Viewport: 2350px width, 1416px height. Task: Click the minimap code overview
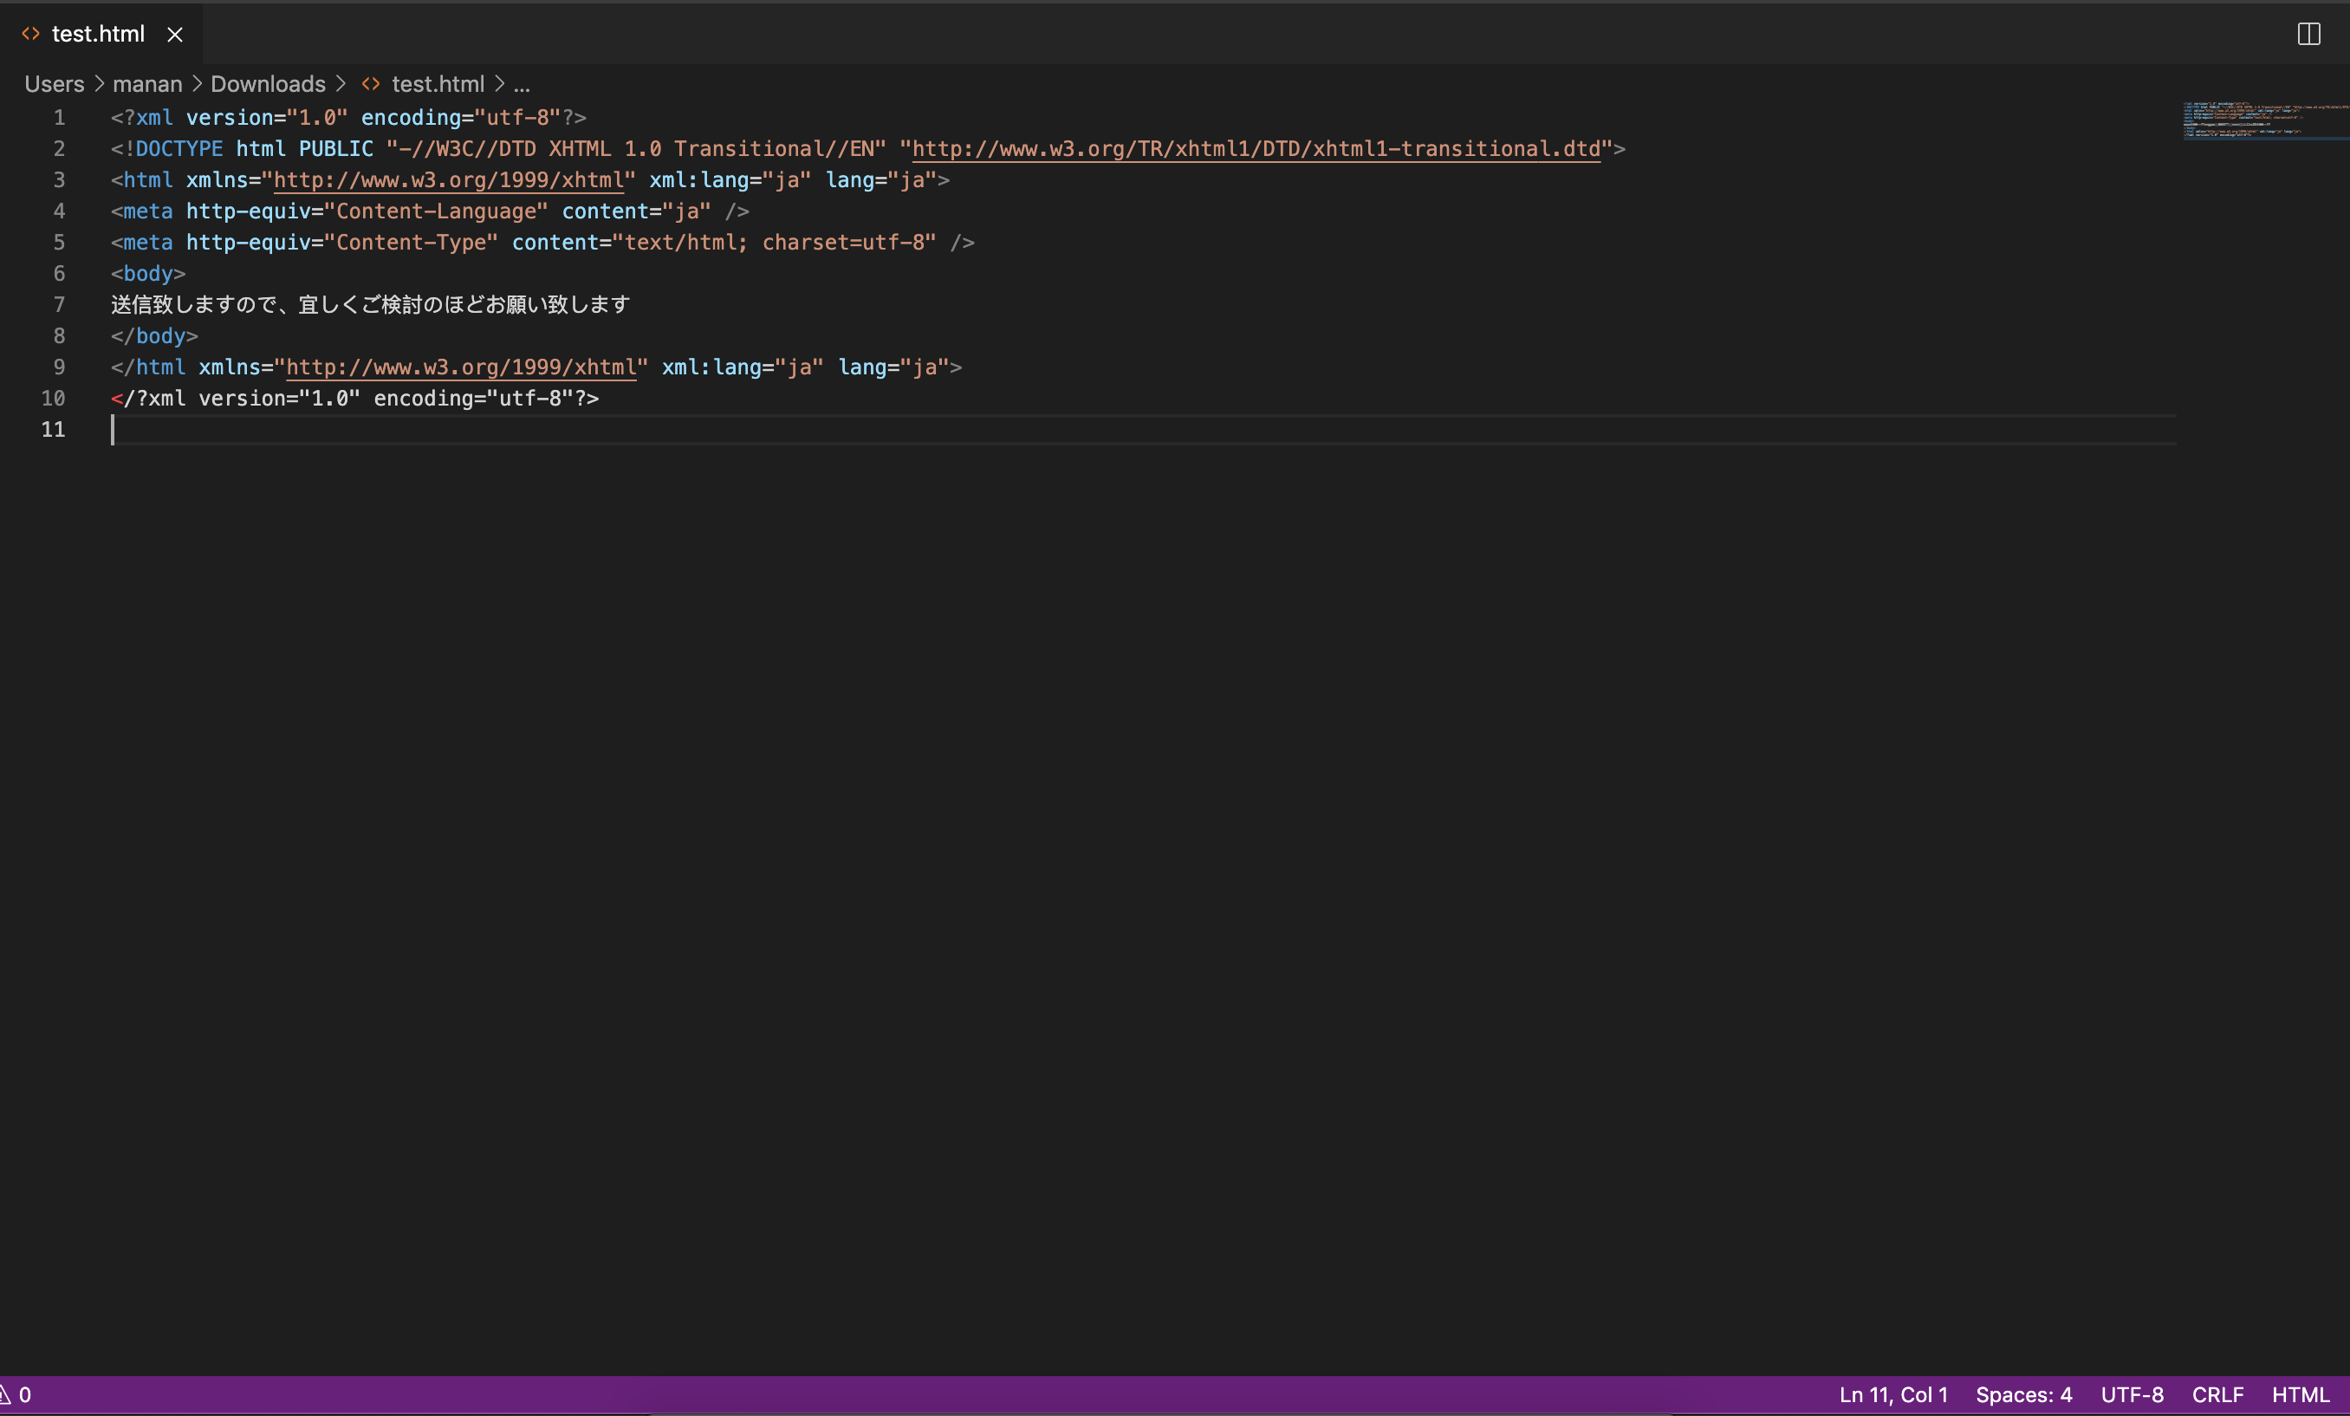(2265, 120)
